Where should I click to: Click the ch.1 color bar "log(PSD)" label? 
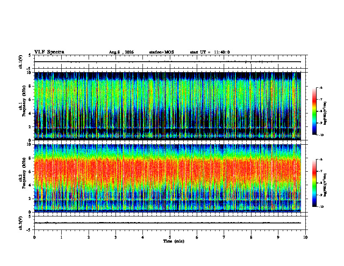click(325, 113)
